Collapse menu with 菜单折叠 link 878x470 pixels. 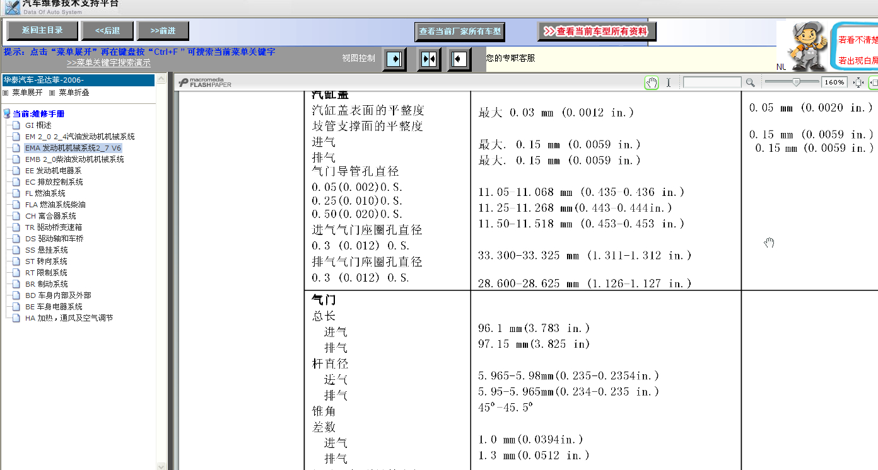click(74, 93)
